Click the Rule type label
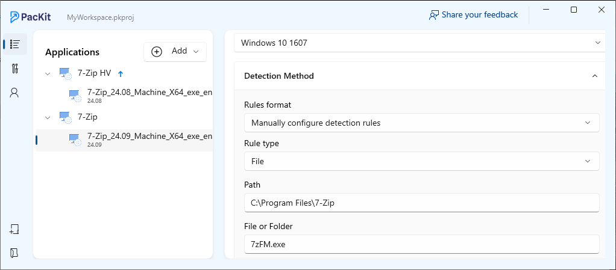 click(x=262, y=144)
